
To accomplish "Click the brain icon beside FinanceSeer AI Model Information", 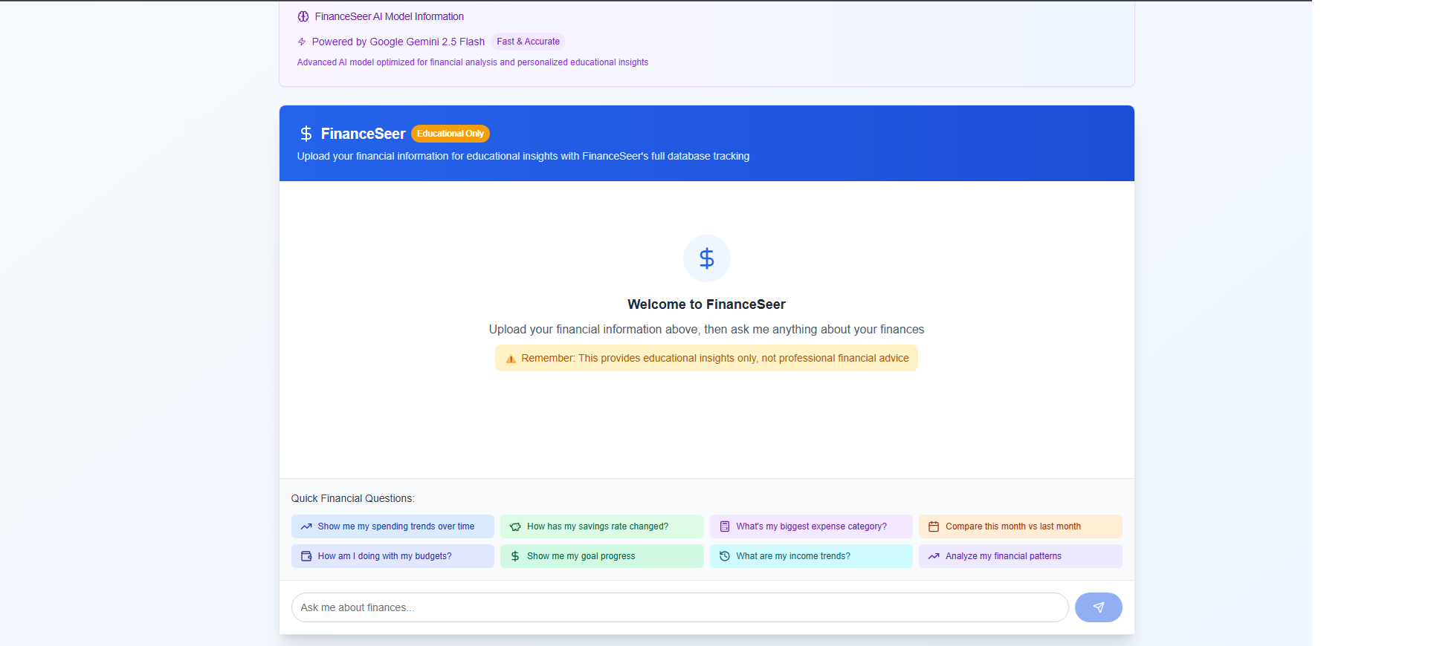I will [x=303, y=16].
